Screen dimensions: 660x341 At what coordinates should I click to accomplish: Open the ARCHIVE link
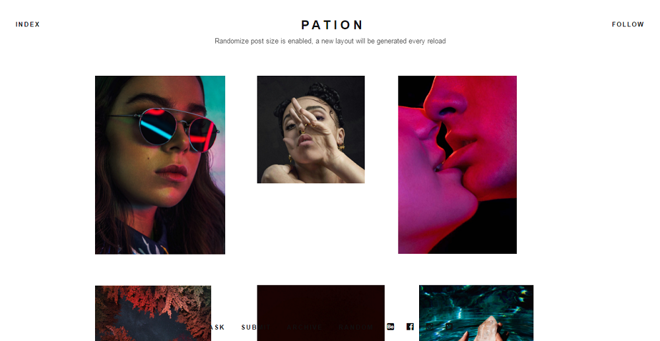[x=305, y=327]
